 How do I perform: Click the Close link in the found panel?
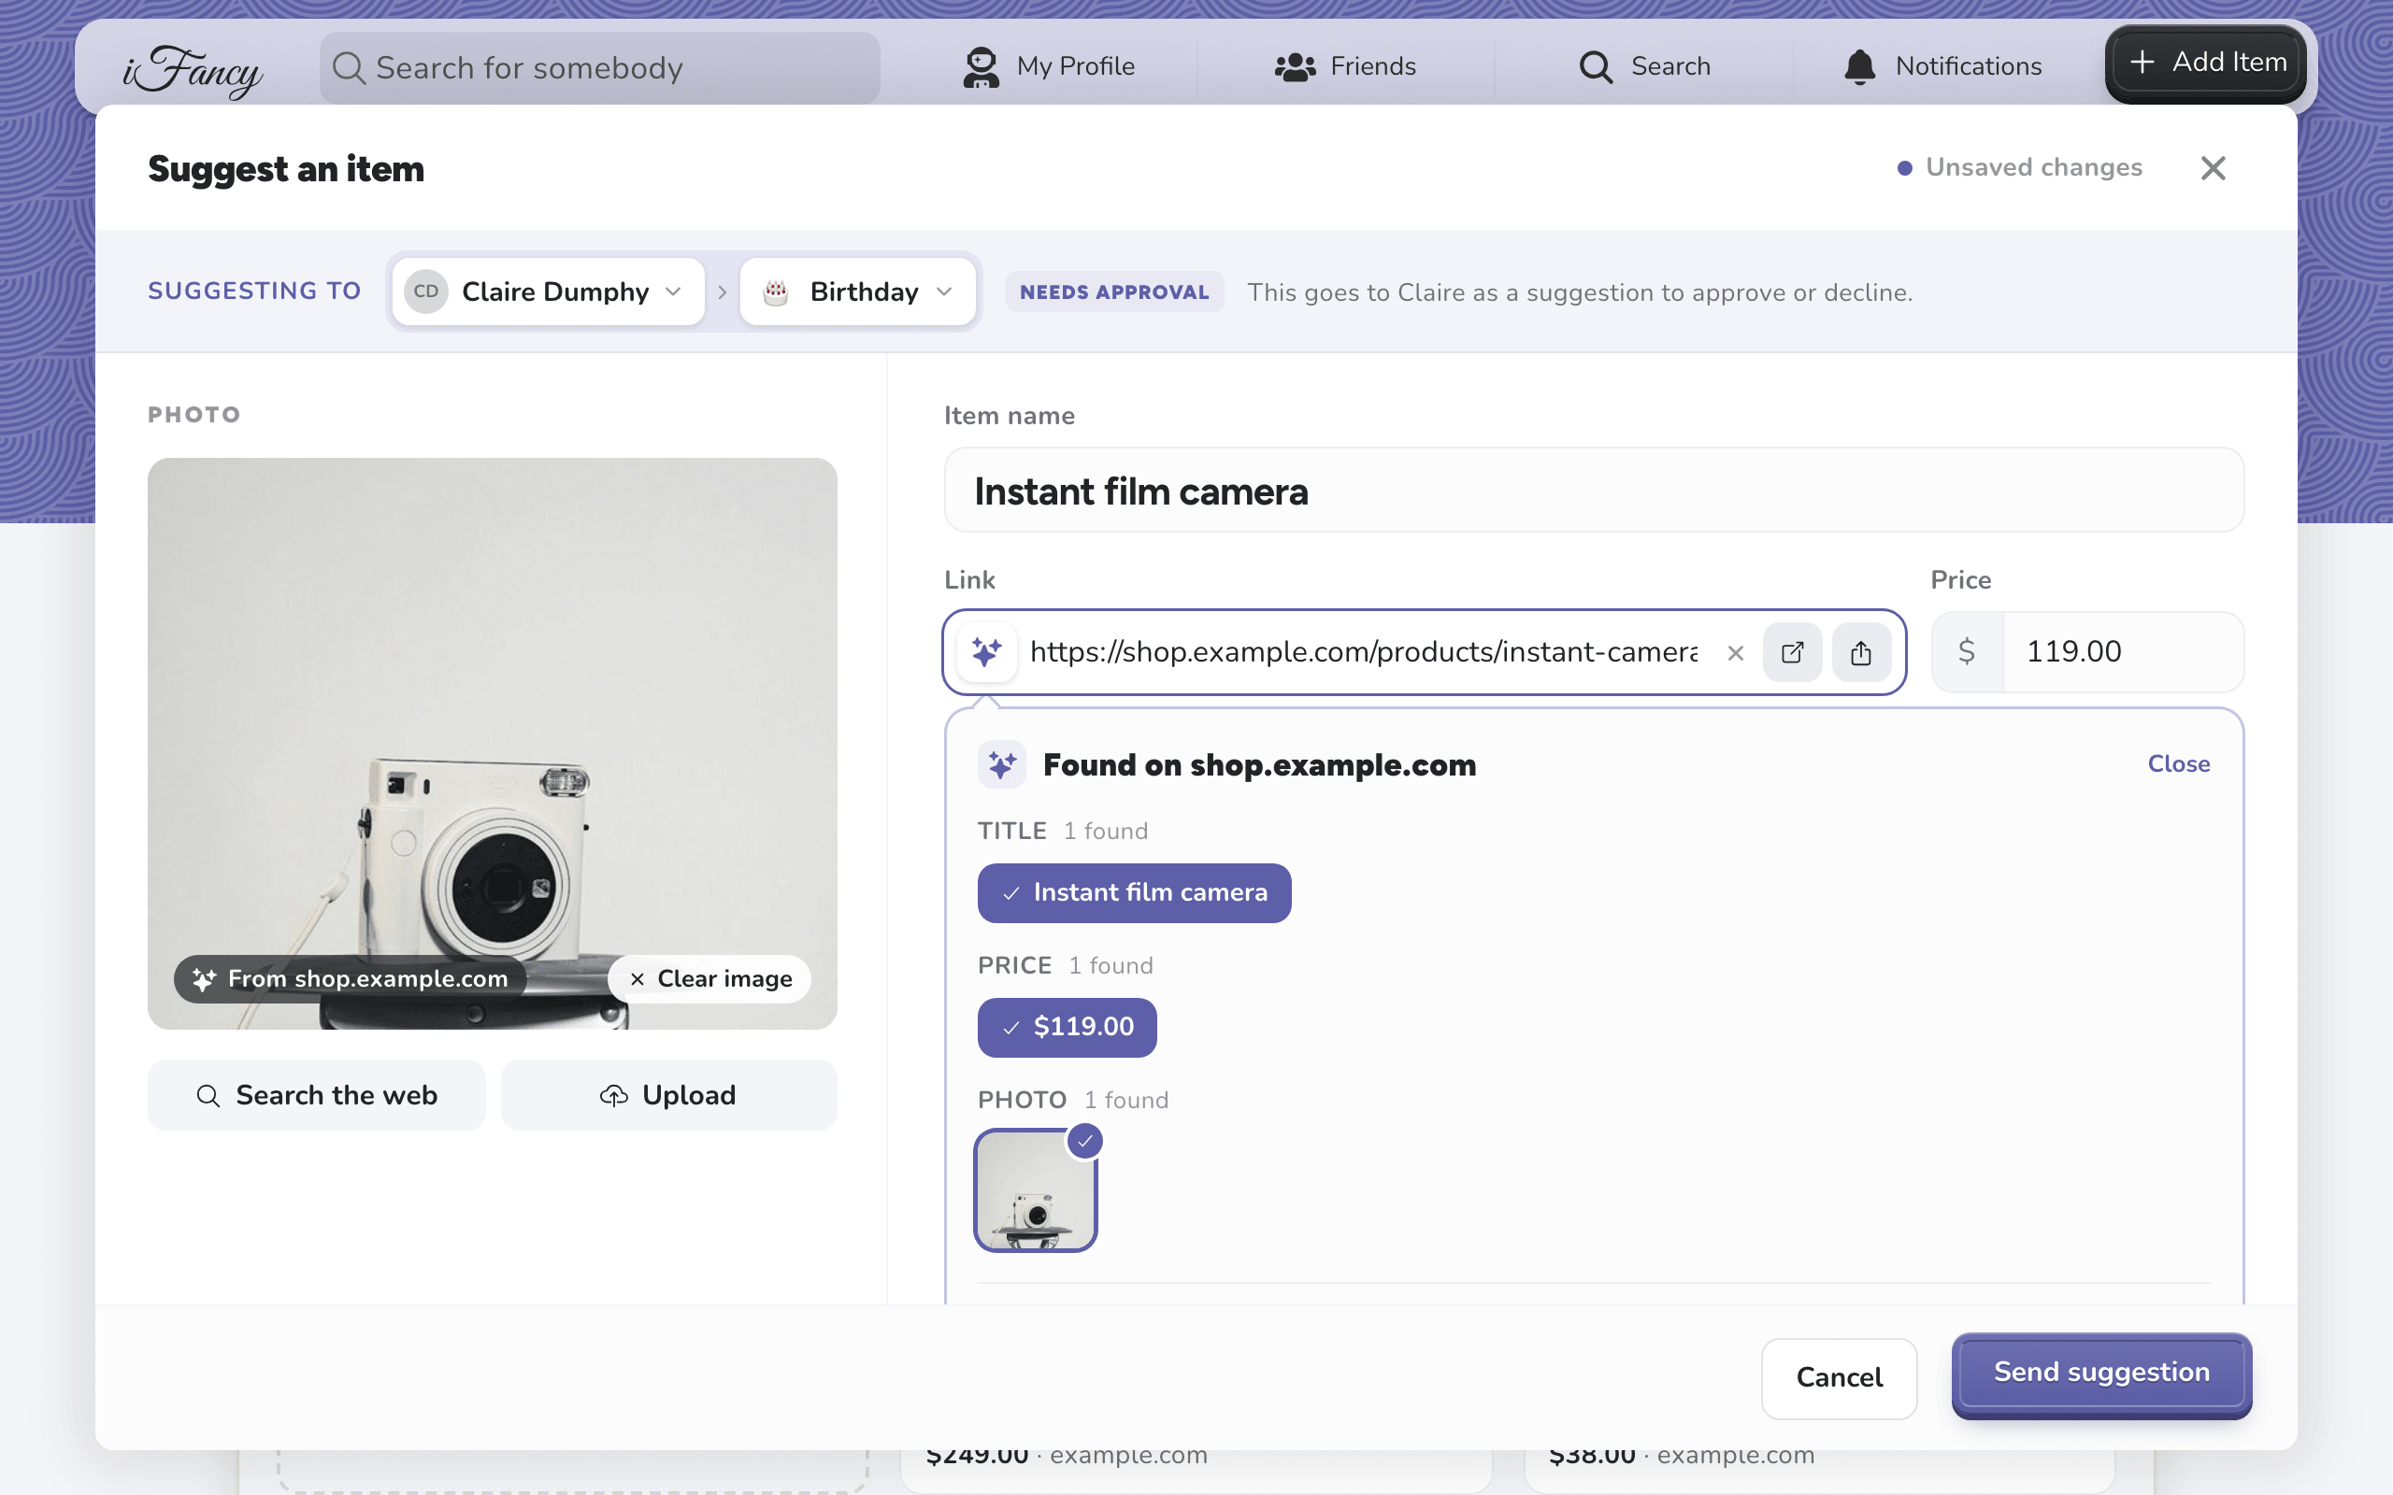click(2178, 764)
